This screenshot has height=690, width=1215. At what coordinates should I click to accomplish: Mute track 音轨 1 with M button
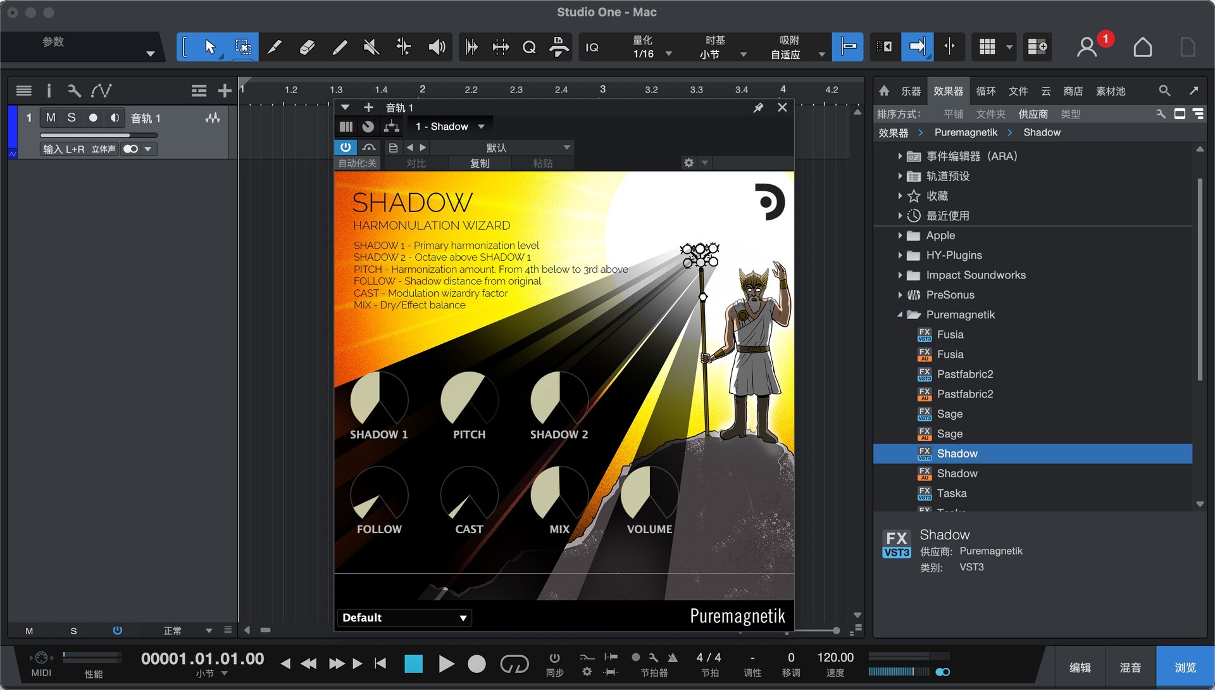51,118
